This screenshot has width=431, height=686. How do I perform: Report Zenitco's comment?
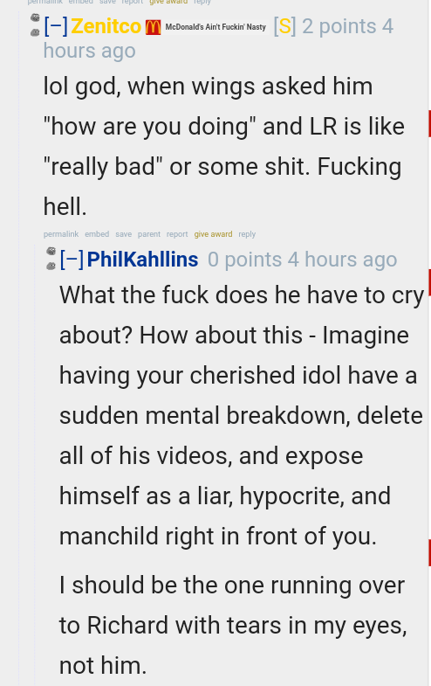point(177,234)
